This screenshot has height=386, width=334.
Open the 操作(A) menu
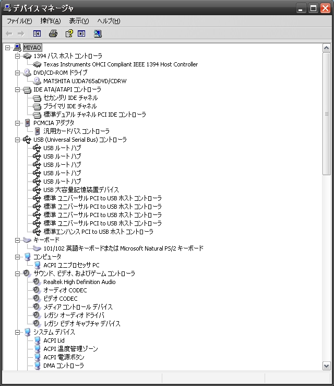[x=50, y=21]
